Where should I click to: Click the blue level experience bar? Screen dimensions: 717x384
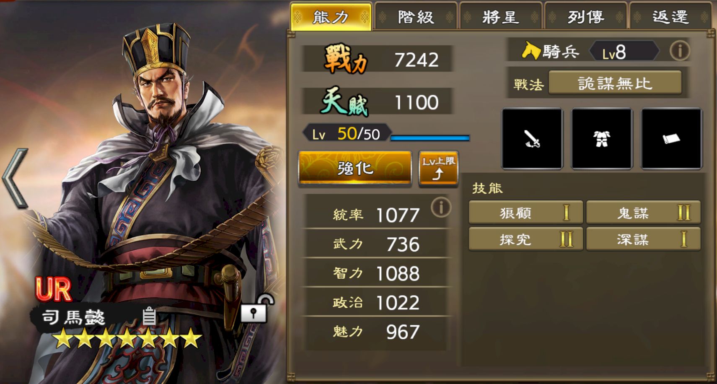430,138
